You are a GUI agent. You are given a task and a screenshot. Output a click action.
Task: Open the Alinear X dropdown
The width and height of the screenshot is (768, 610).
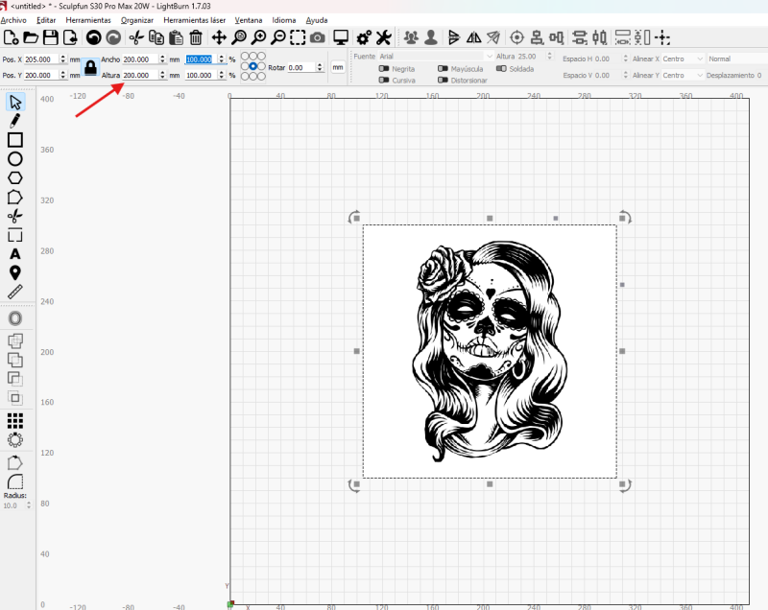tap(683, 59)
